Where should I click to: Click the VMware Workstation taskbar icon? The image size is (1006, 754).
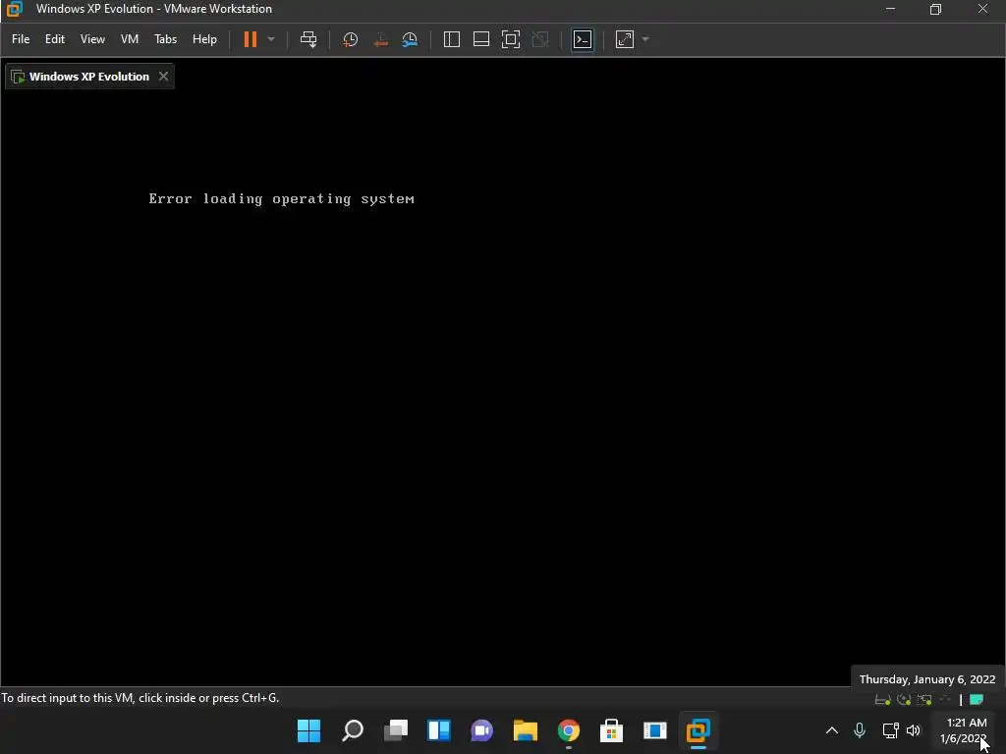pos(699,730)
